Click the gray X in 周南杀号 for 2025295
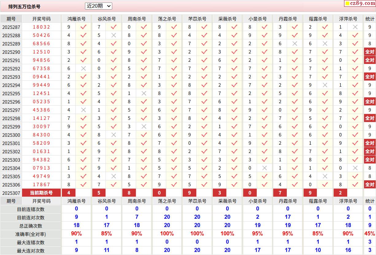Viewport: 376px width, 255px height. 144,93
